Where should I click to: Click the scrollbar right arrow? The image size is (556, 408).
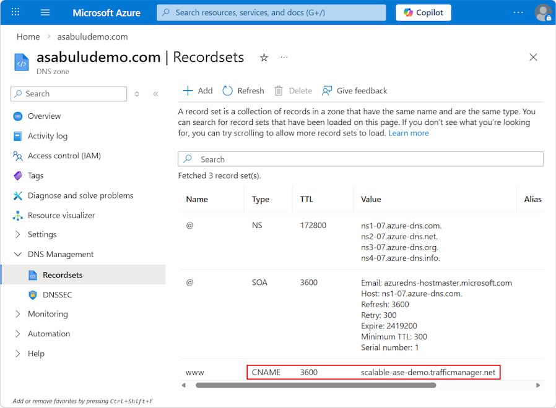[538, 385]
